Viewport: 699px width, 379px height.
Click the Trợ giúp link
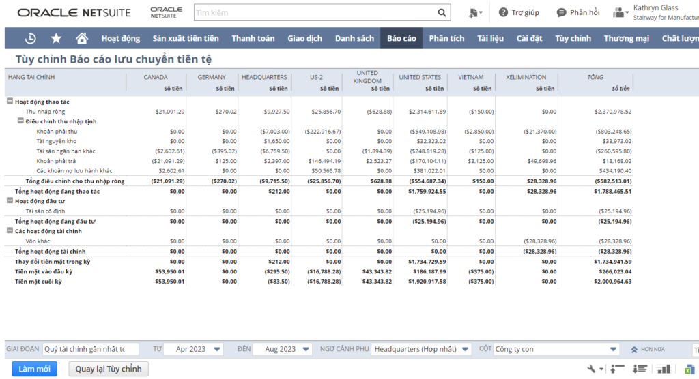tap(525, 12)
